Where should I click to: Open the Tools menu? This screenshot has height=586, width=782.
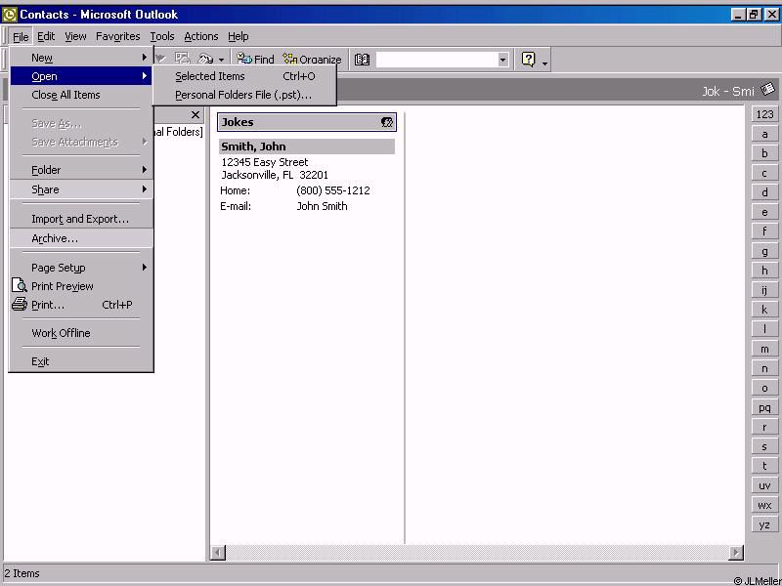point(162,36)
